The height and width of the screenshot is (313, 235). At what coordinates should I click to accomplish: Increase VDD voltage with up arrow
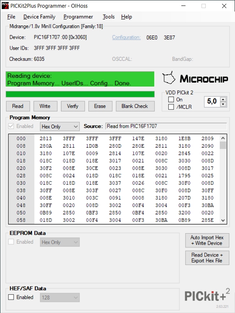(223, 100)
